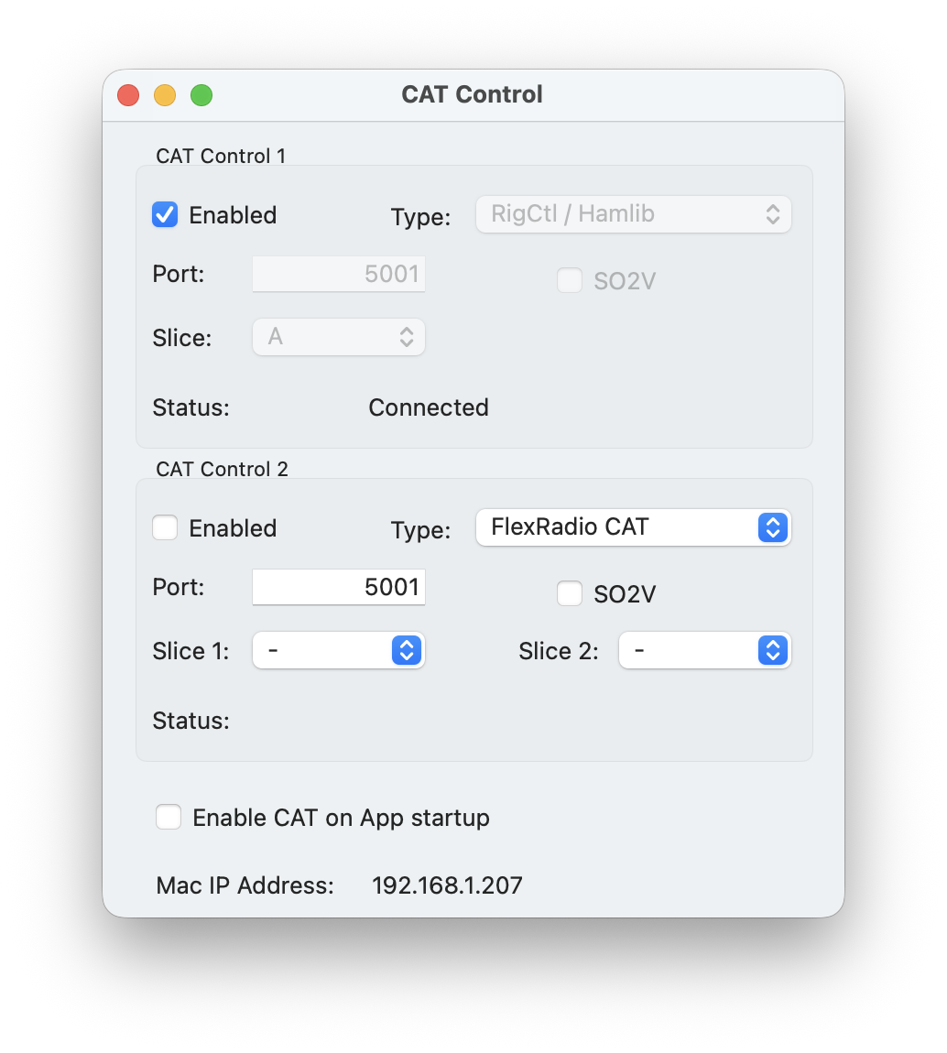Check Enable CAT on App startup
947x1053 pixels.
pyautogui.click(x=169, y=817)
